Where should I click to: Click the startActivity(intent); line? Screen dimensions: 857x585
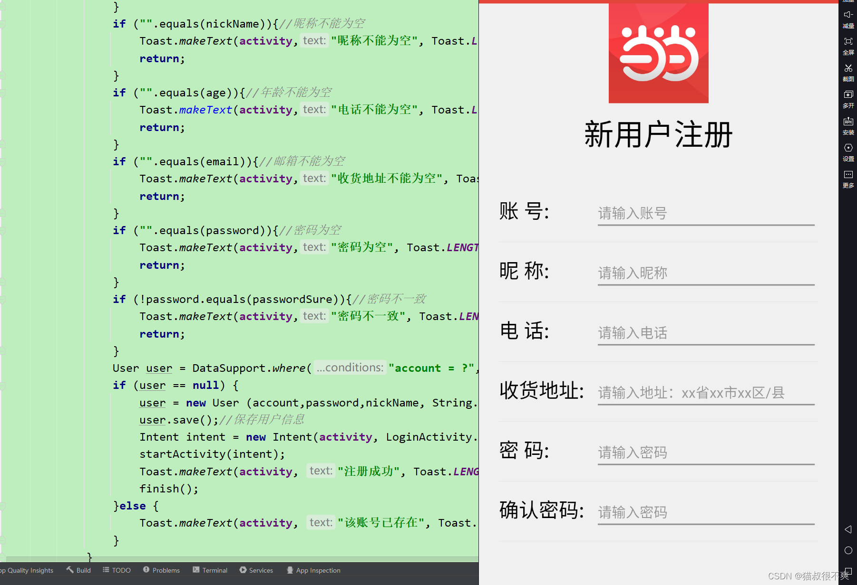point(212,454)
